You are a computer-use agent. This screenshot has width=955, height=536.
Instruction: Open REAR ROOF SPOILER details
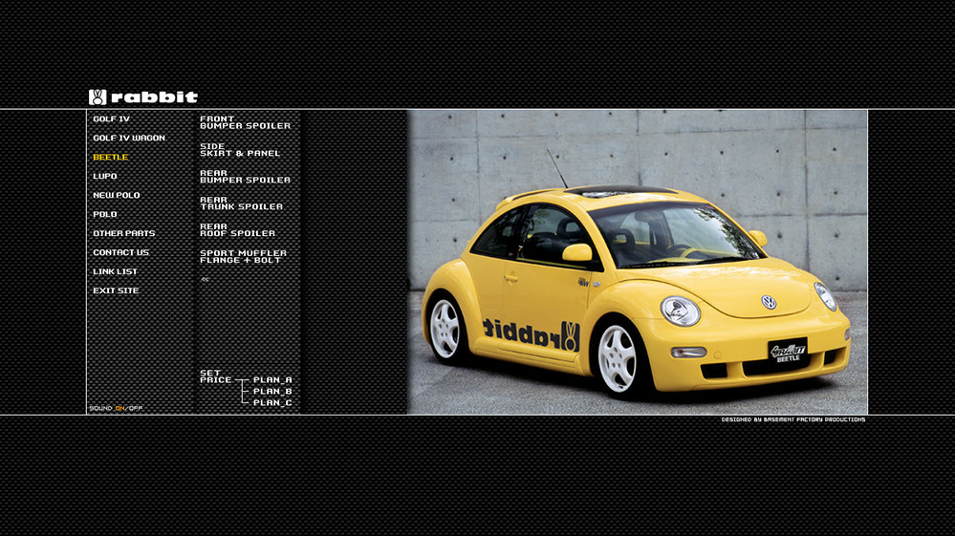(x=237, y=230)
